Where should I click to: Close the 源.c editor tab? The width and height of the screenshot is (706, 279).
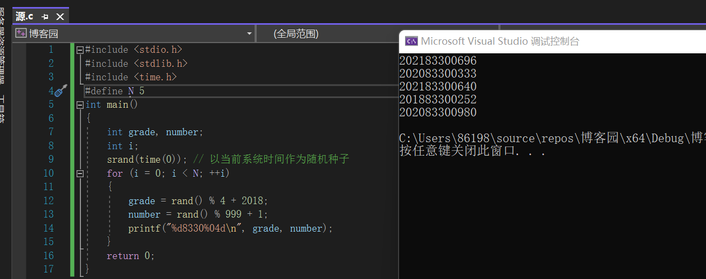tap(60, 17)
